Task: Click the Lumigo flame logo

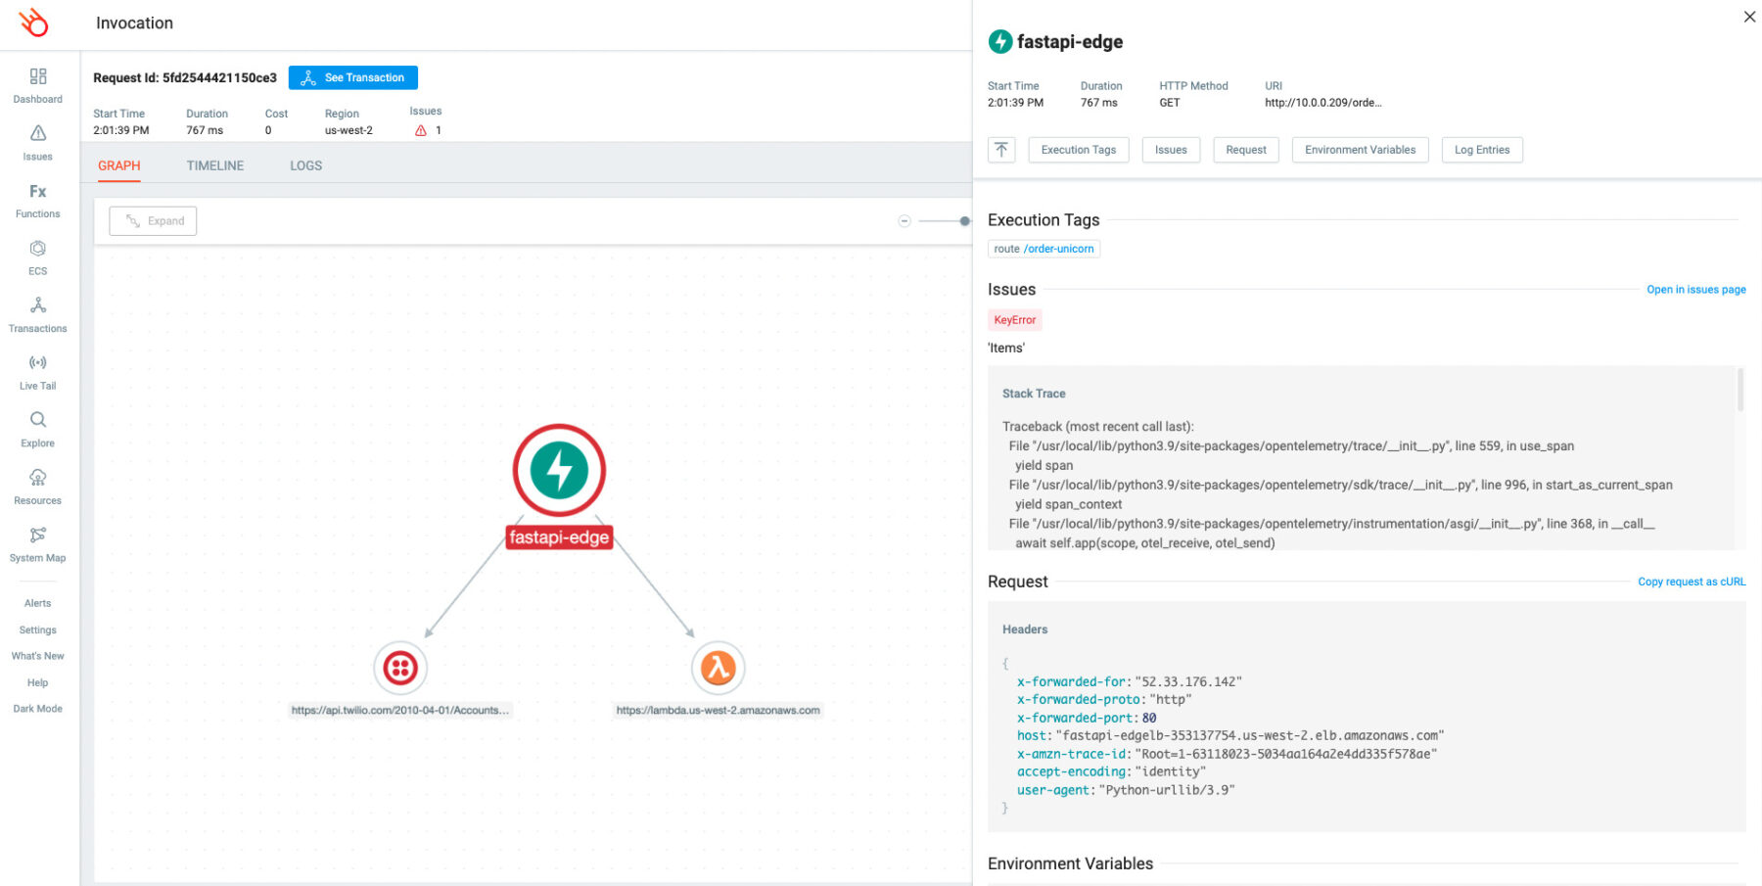Action: (x=34, y=23)
